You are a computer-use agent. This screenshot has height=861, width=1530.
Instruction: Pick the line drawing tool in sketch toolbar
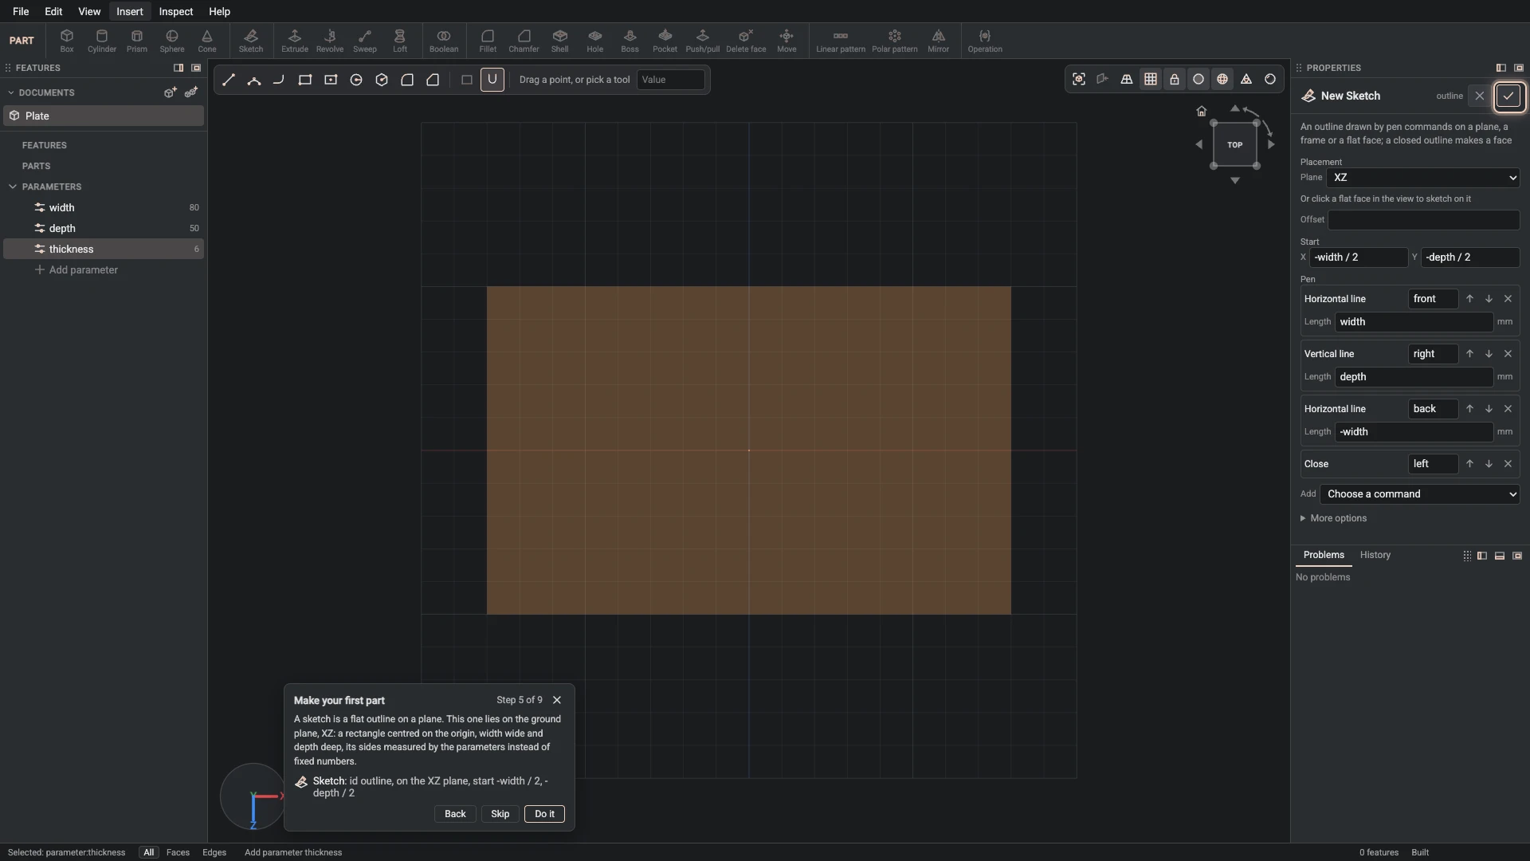[229, 80]
